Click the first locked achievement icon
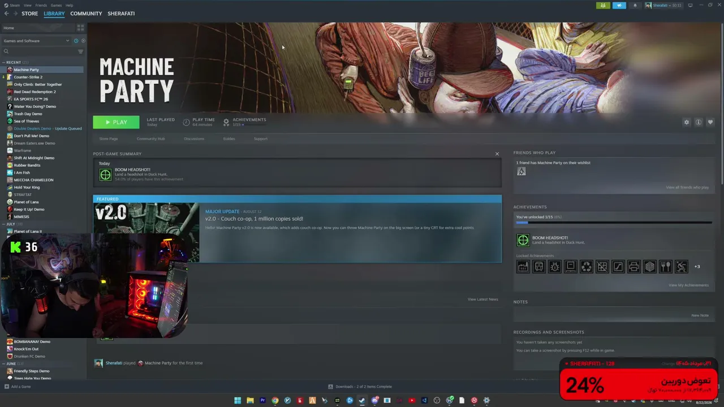This screenshot has width=724, height=407. tap(523, 266)
